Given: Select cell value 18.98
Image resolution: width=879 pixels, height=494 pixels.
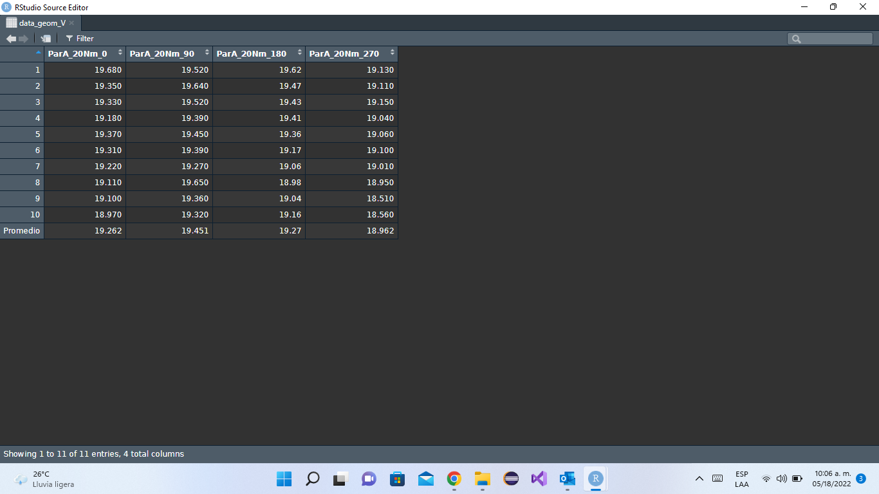Looking at the screenshot, I should click(x=290, y=183).
